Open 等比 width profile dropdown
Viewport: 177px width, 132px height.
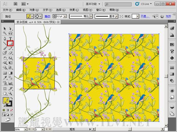click(x=91, y=16)
